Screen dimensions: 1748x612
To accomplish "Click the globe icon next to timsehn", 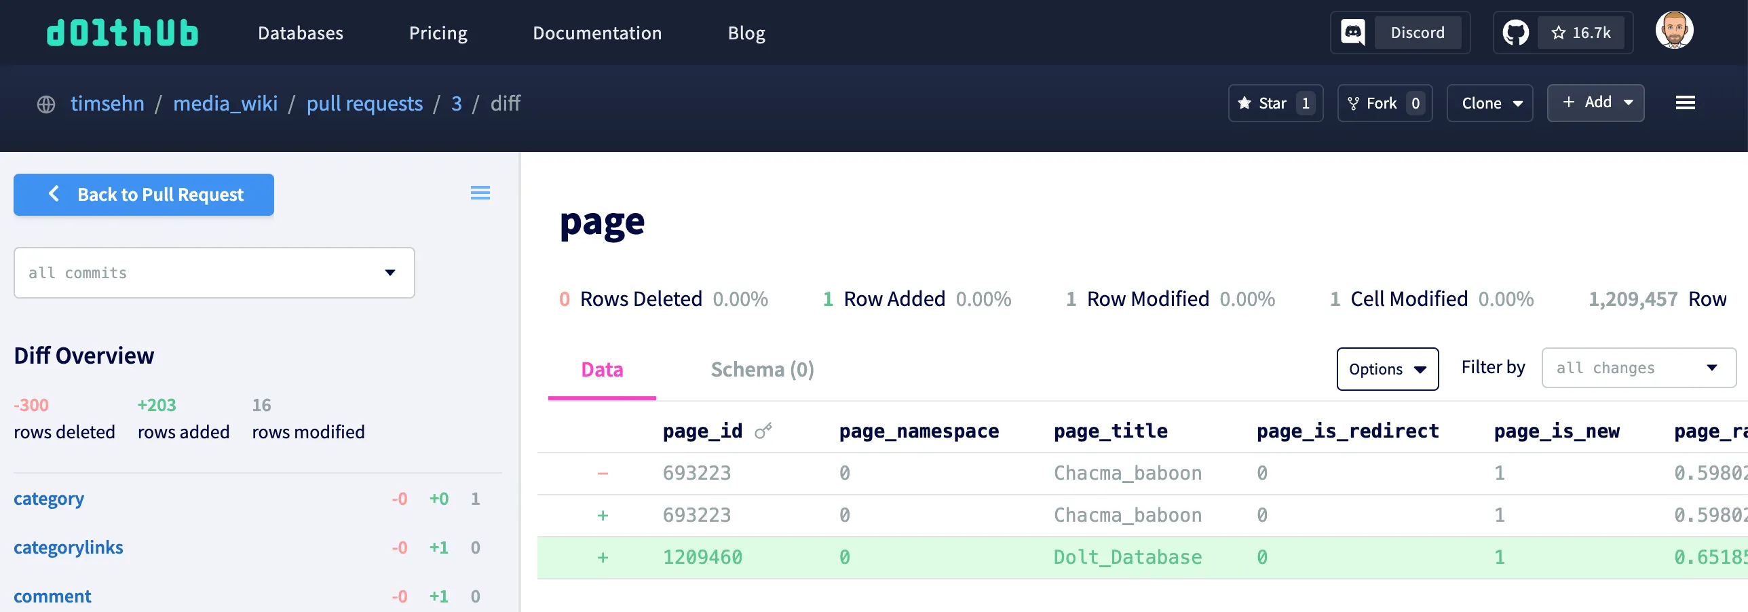I will pos(45,104).
